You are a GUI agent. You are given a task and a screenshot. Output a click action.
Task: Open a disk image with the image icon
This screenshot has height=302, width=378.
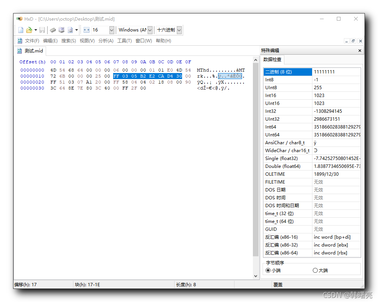click(x=70, y=30)
